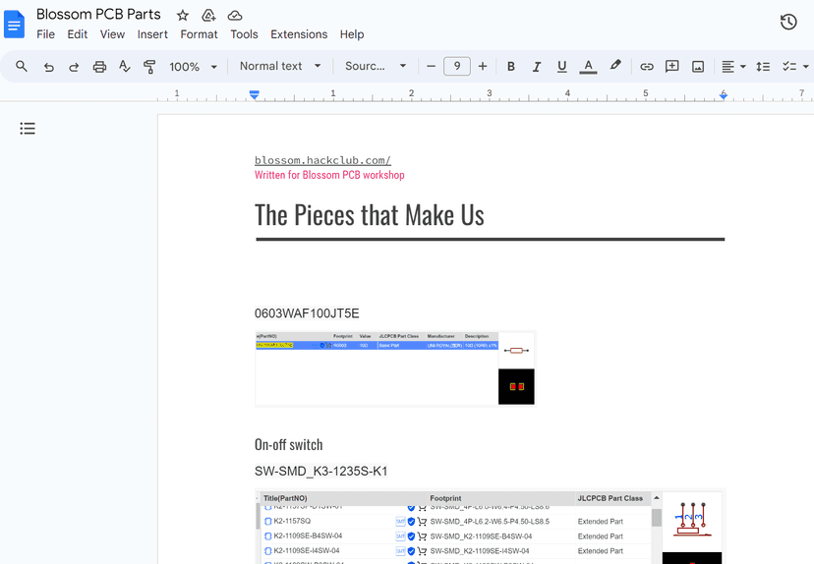Open the font family dropdown
The height and width of the screenshot is (564, 814).
[x=376, y=67]
